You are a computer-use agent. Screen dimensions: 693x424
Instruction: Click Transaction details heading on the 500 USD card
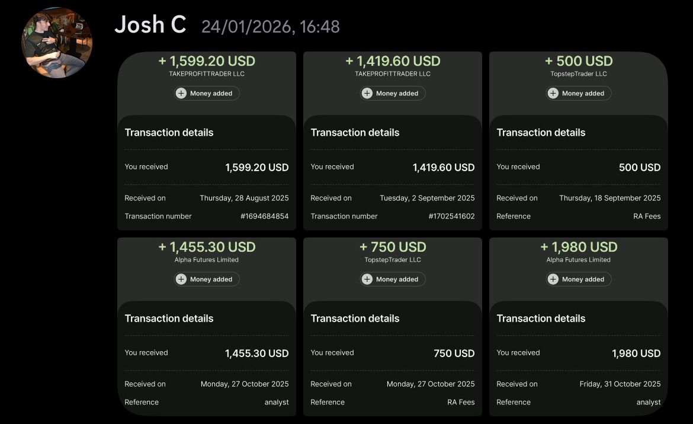541,133
